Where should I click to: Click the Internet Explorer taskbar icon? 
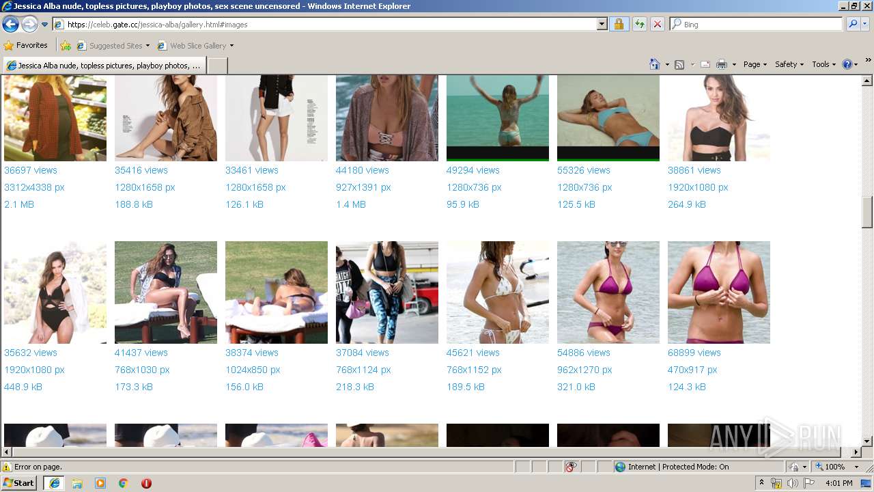click(54, 483)
